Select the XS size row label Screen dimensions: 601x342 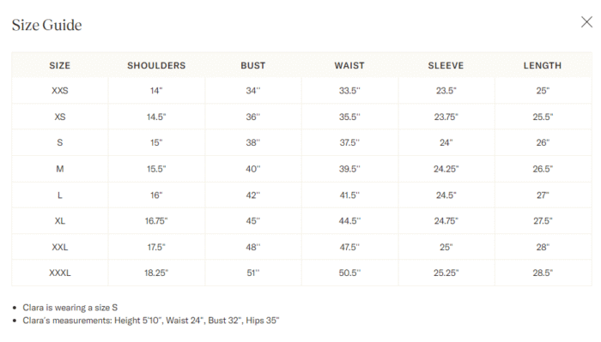[x=60, y=117]
